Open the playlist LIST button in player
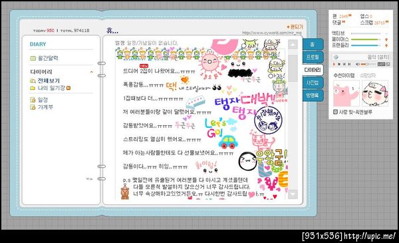 coord(381,64)
